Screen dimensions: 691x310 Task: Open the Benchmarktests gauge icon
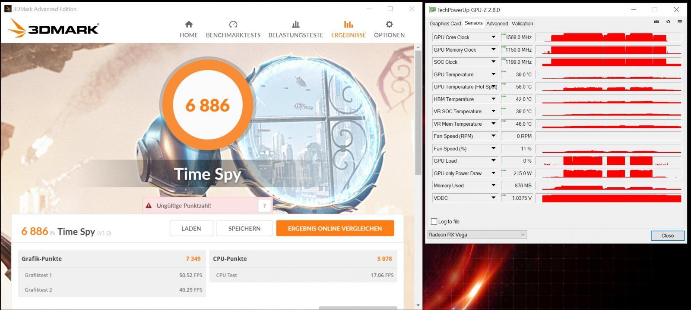click(233, 25)
